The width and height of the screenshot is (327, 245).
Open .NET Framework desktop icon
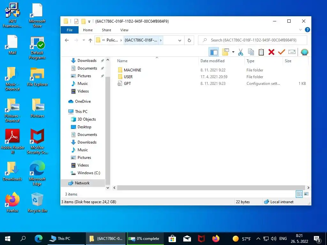[x=12, y=15]
